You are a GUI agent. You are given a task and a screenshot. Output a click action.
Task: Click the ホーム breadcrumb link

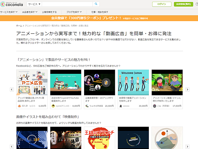[19, 25]
